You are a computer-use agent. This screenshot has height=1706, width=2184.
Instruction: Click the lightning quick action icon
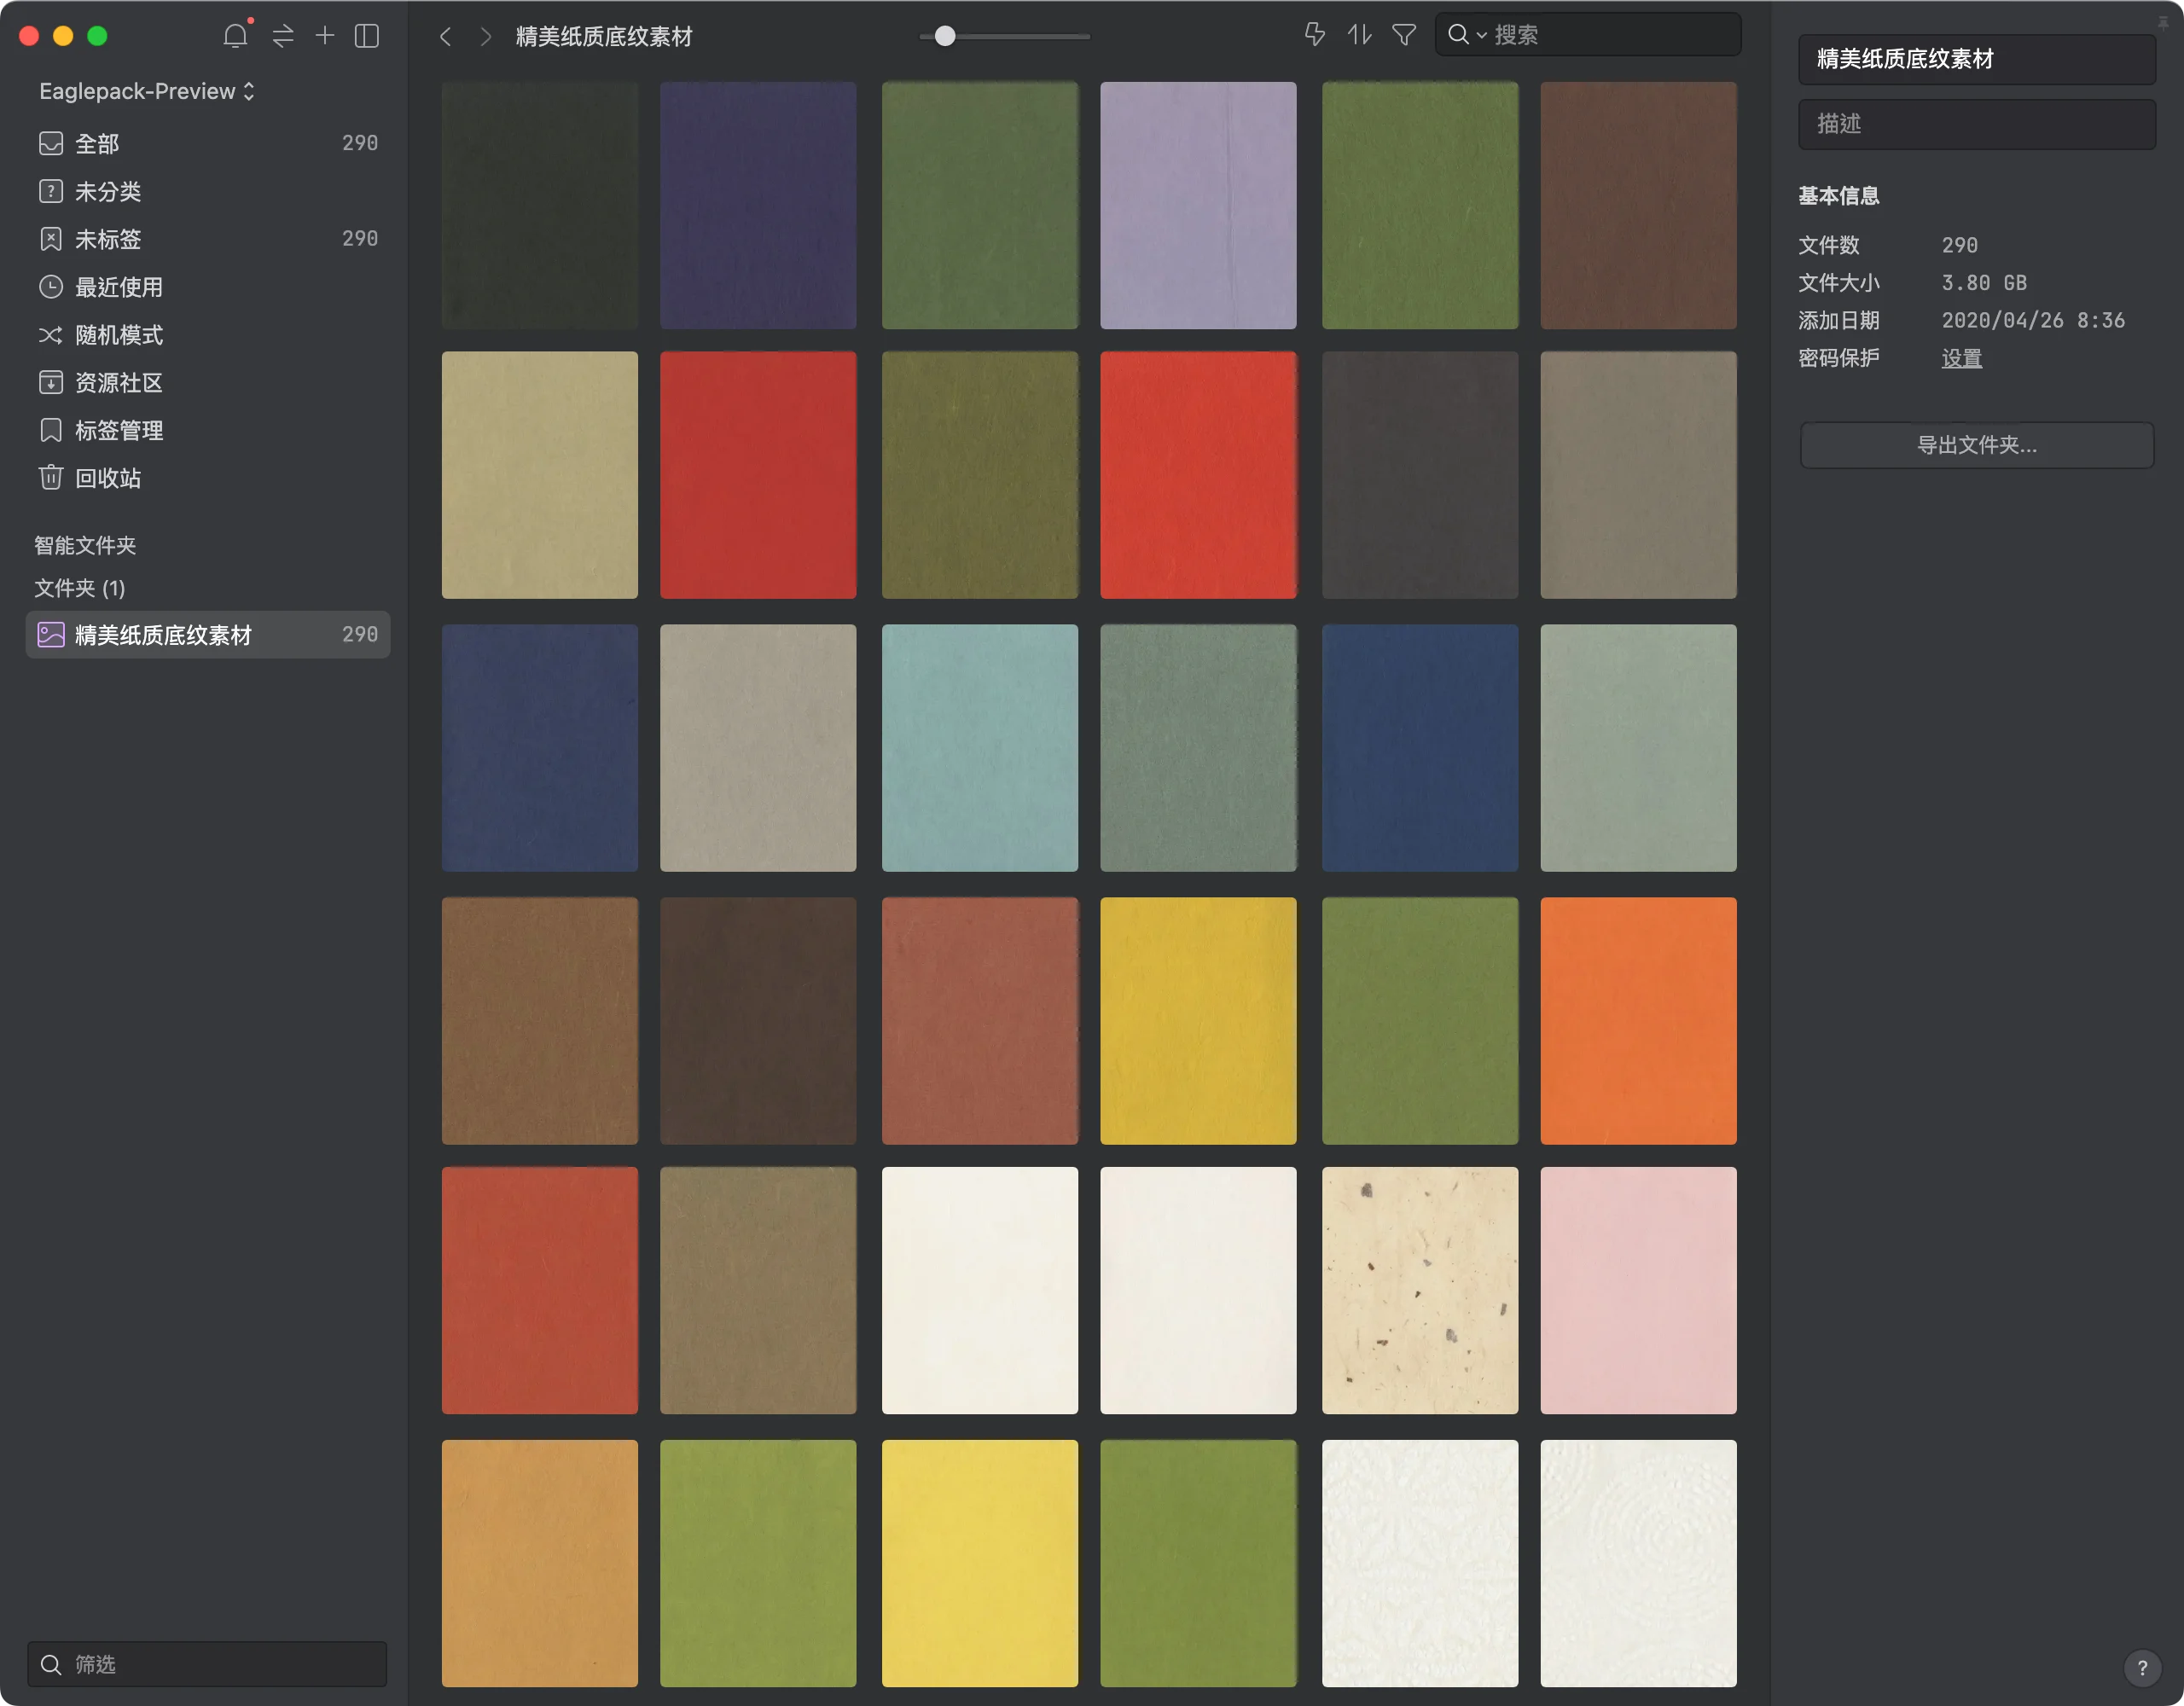(1315, 35)
